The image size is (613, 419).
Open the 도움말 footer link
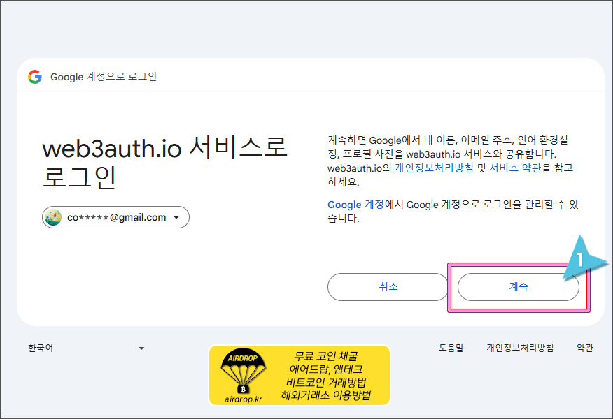point(451,348)
